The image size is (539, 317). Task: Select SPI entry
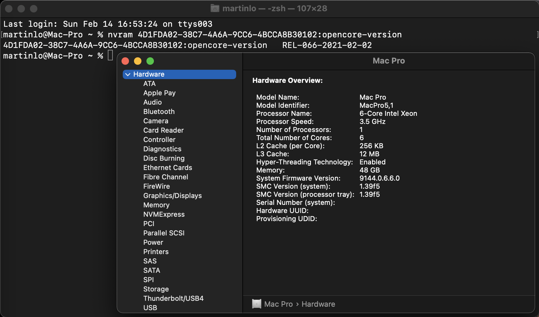[x=148, y=280]
